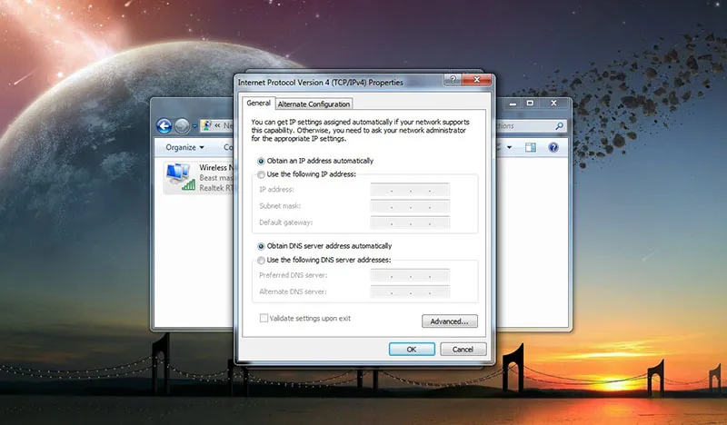Click the Back navigation arrow in Explorer
The image size is (727, 425).
tap(164, 126)
